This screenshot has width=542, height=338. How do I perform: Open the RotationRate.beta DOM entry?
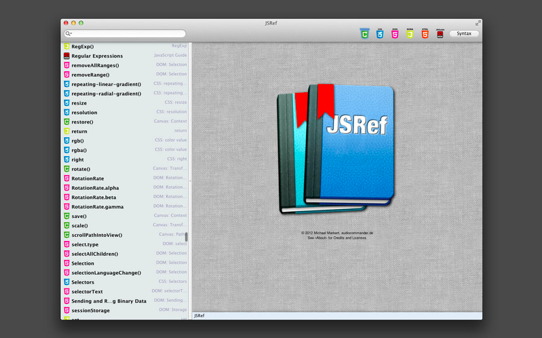click(x=94, y=197)
